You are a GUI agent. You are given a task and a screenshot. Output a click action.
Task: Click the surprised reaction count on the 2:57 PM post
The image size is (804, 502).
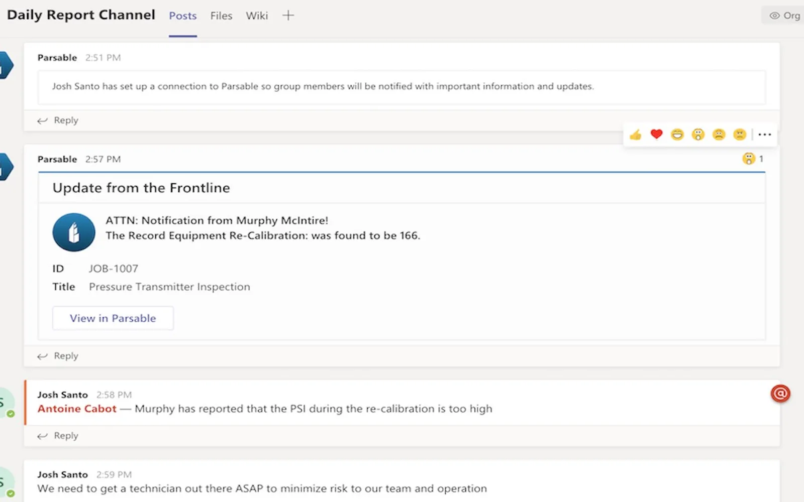[x=753, y=159]
